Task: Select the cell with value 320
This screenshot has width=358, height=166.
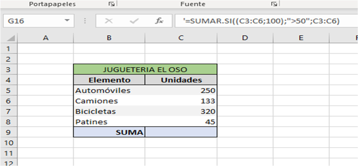Action: tap(181, 111)
